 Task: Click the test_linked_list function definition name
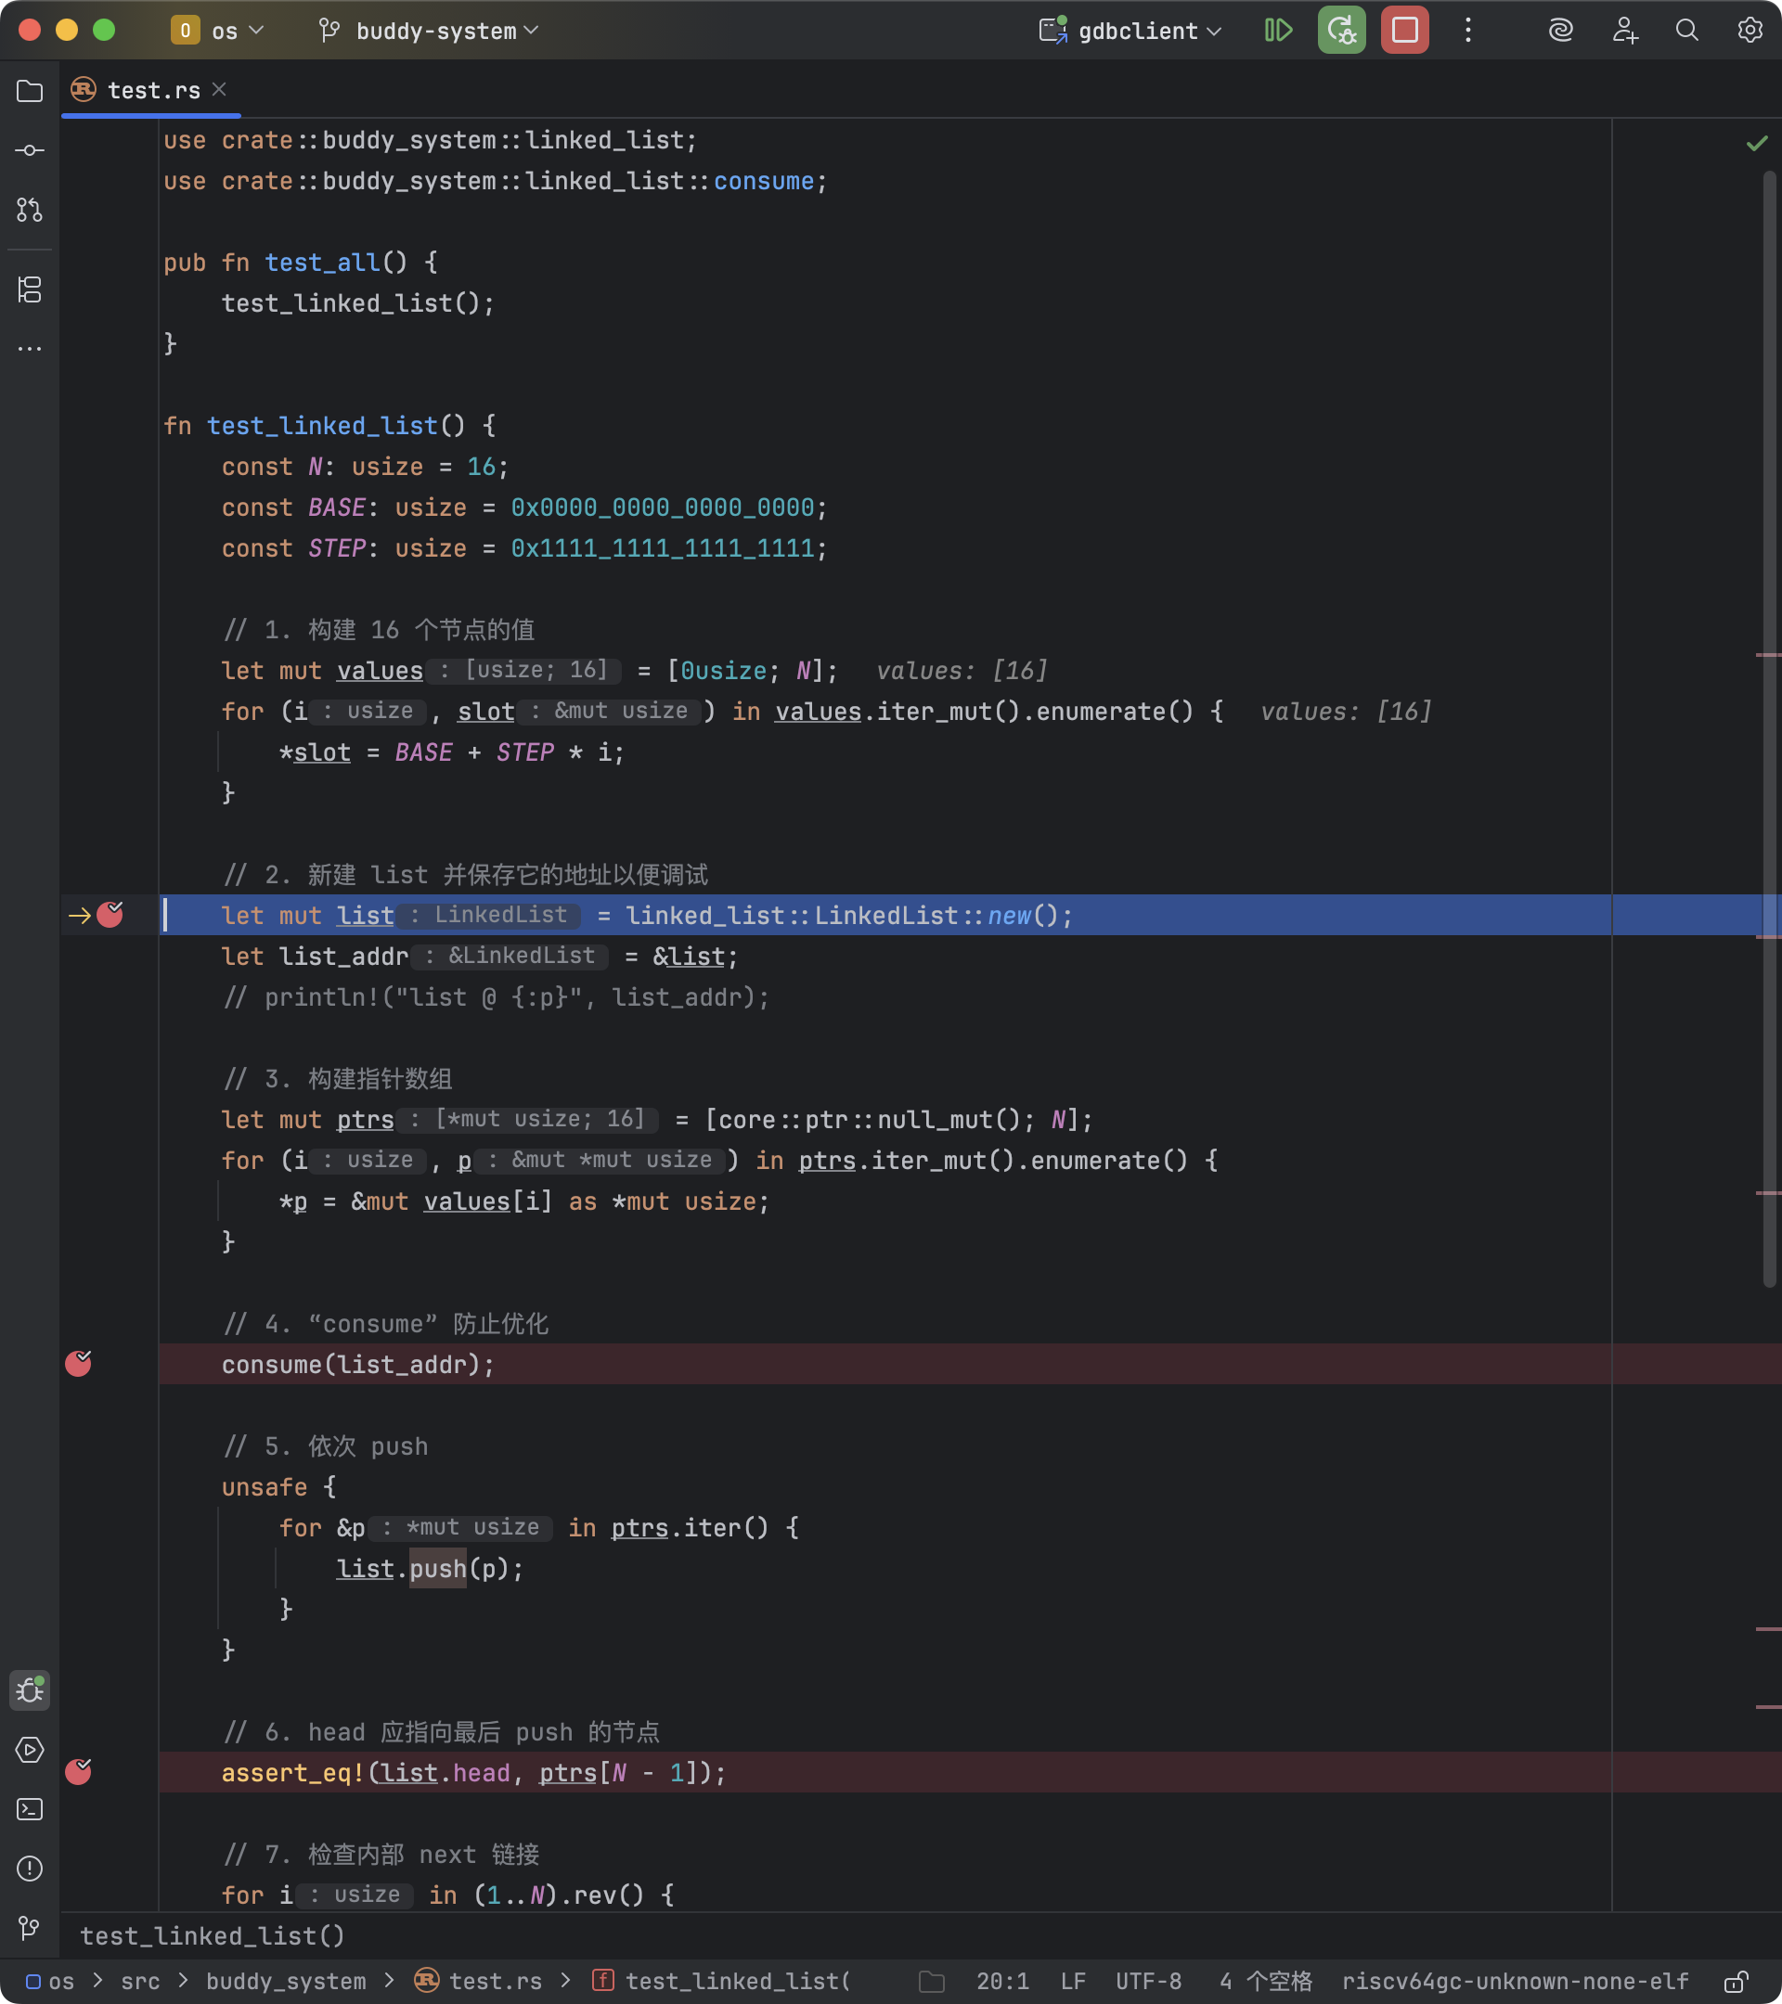tap(322, 426)
